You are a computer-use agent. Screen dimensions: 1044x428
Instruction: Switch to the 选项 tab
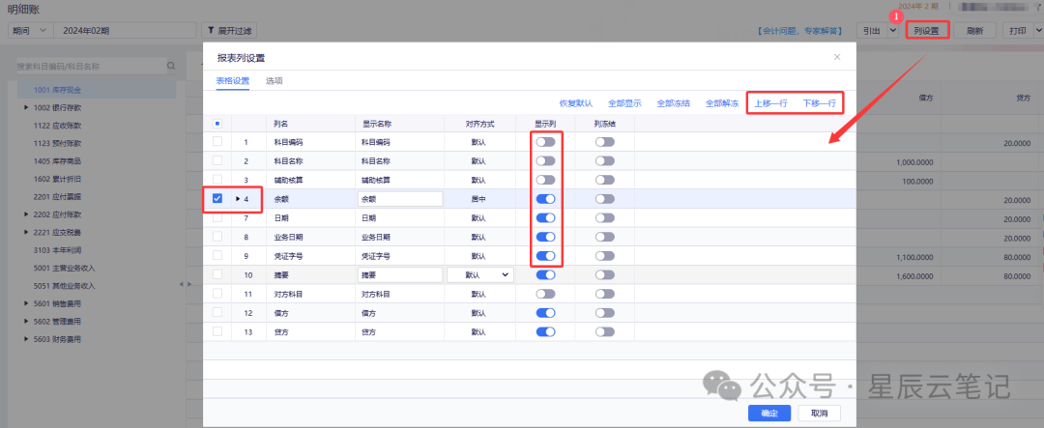(x=275, y=80)
